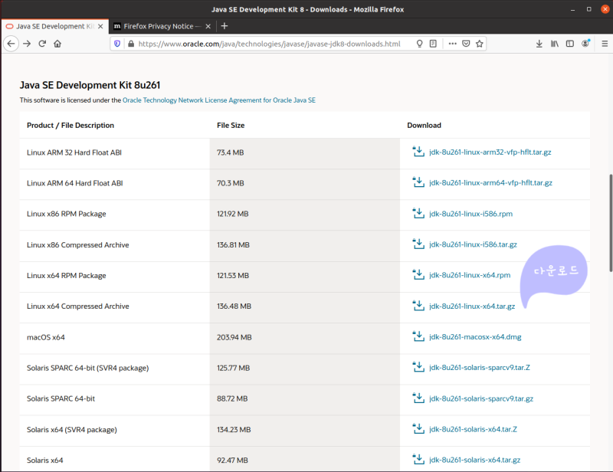Image resolution: width=613 pixels, height=472 pixels.
Task: Click the Firefox Account icon
Action: point(586,44)
